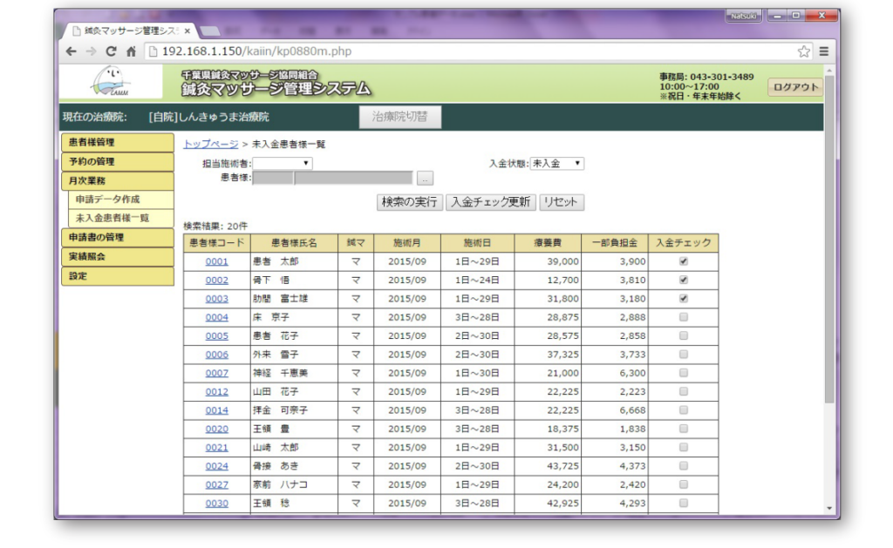Screen dimensions: 893x548
Task: Open patient code 0006 link
Action: 217,355
